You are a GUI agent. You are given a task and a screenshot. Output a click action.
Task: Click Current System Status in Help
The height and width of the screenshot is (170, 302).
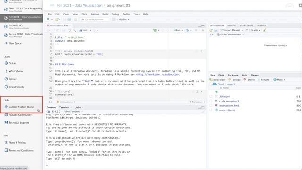[21, 107]
